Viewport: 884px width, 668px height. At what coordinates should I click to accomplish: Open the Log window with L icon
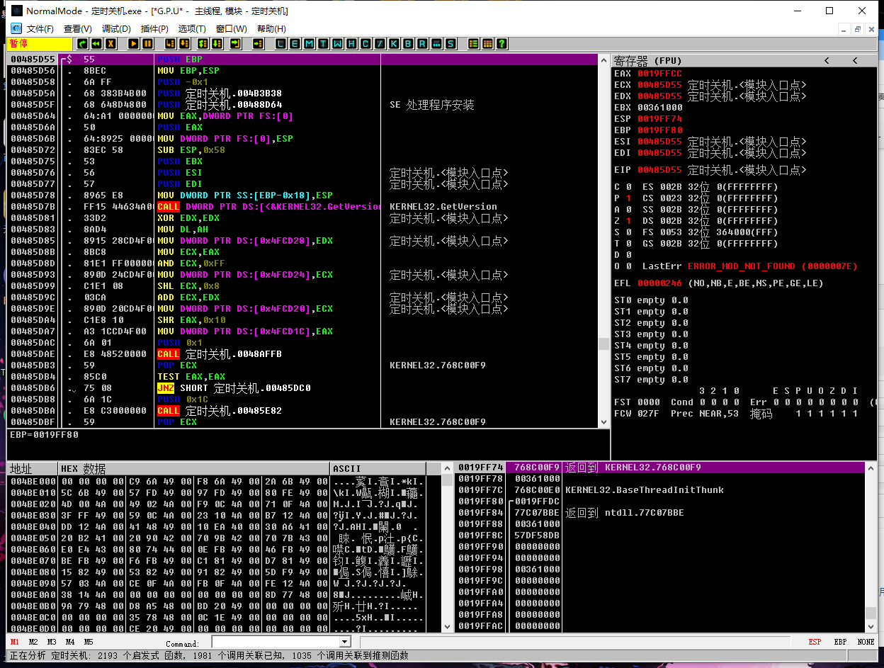point(281,44)
